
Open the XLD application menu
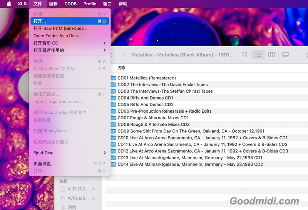click(x=22, y=4)
